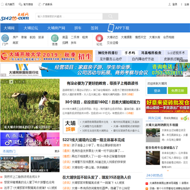190x190 pixels.
Task: Open the 房产 link under 门户
Action: (x=15, y=37)
